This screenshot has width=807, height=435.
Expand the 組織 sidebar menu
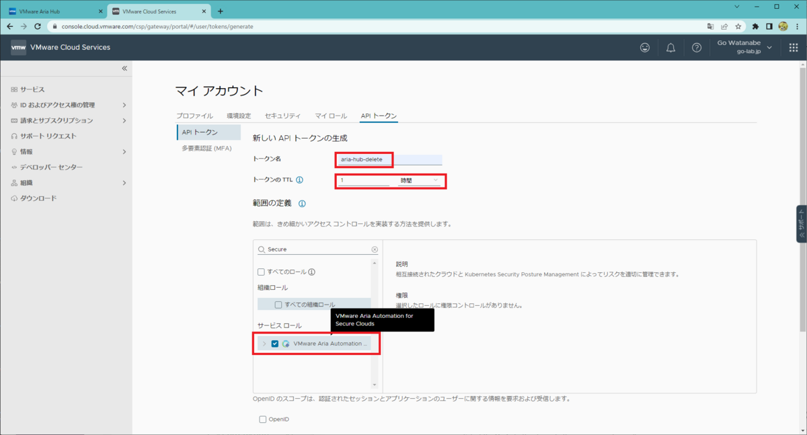pyautogui.click(x=124, y=183)
